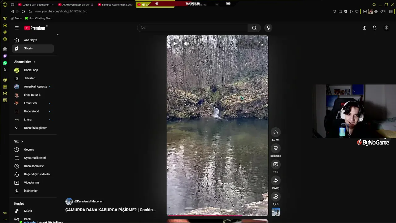Open the Mods bookmark

click(x=16, y=18)
